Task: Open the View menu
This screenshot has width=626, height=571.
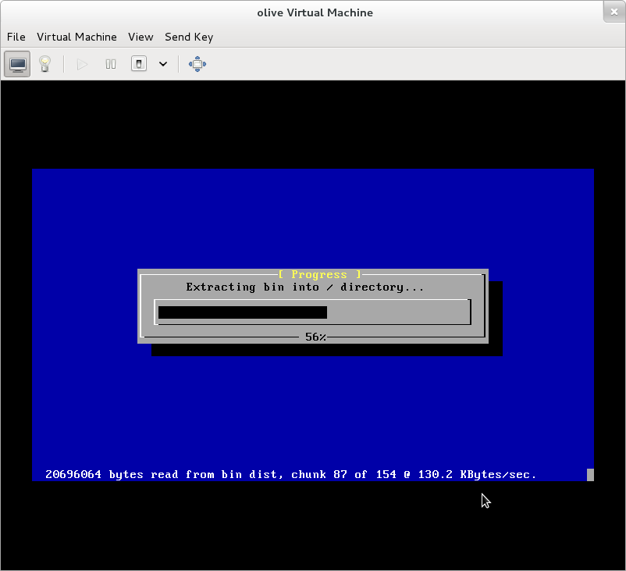Action: coord(140,37)
